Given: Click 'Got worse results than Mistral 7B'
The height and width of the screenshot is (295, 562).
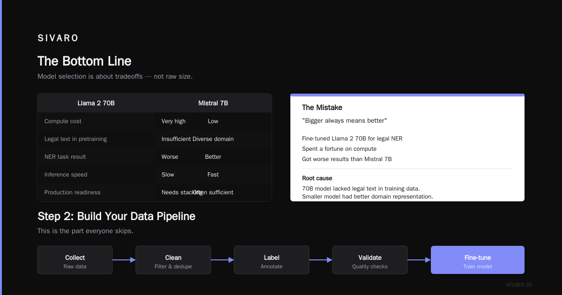Looking at the screenshot, I should pos(347,159).
